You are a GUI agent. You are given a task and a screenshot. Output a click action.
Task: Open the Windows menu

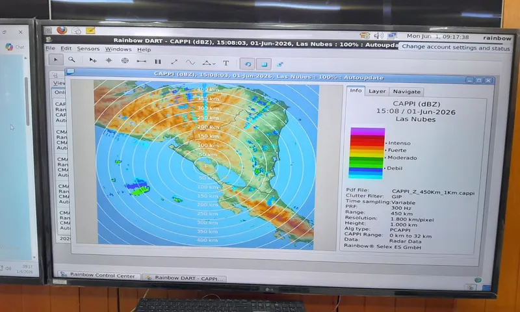(x=118, y=49)
